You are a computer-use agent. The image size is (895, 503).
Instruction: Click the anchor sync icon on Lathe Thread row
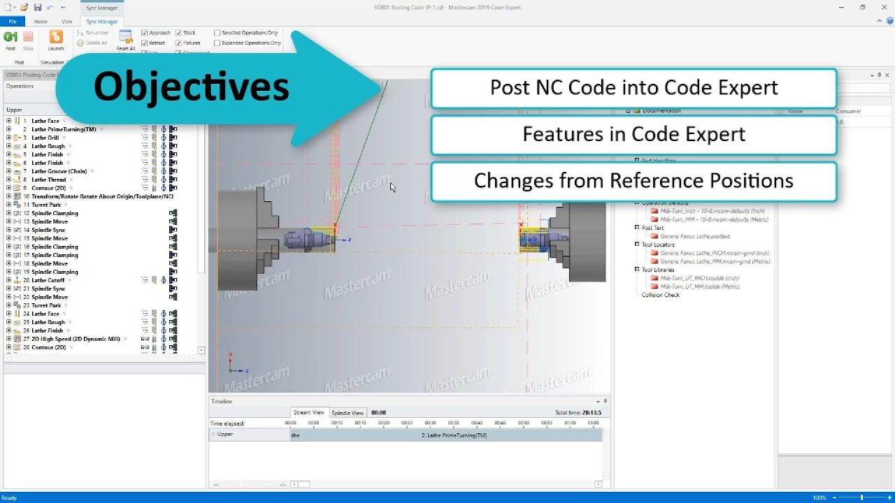(x=164, y=180)
